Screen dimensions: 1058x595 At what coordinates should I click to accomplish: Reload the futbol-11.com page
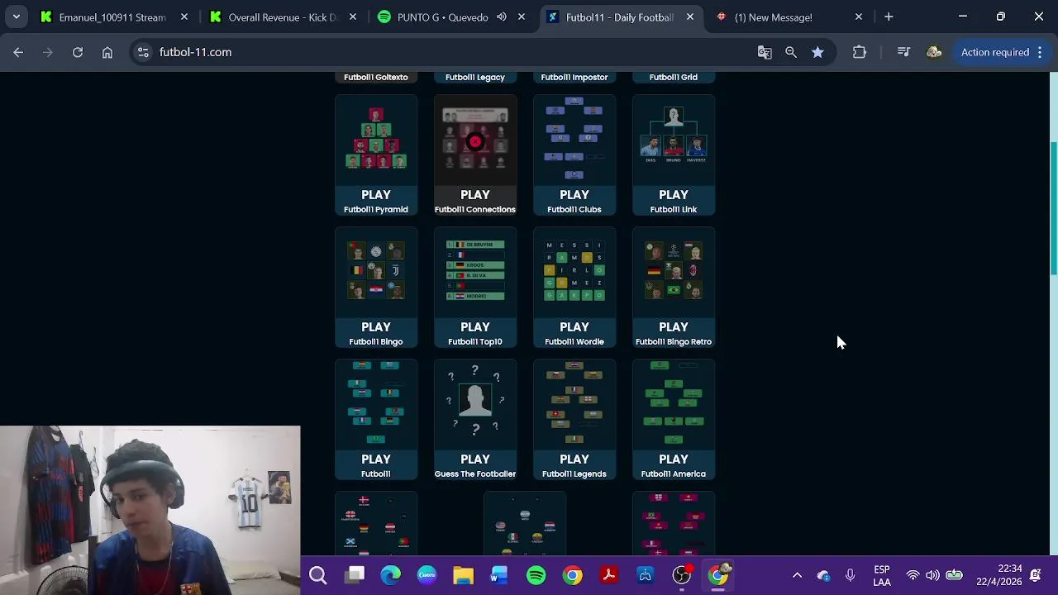coord(78,52)
